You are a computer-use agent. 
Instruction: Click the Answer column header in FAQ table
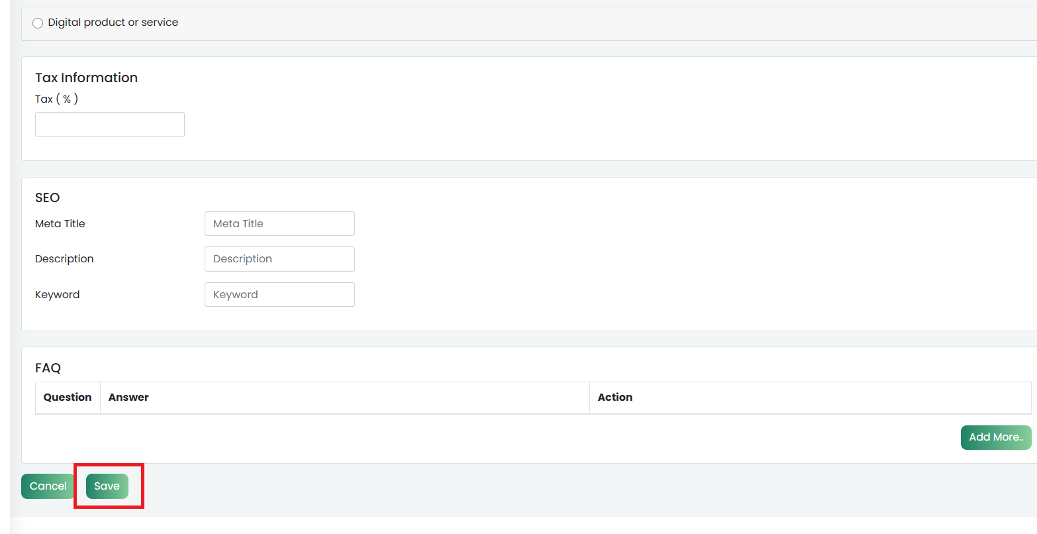(x=128, y=398)
